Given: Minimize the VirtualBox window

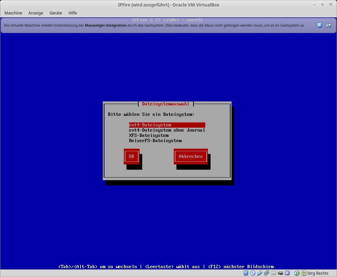Looking at the screenshot, I should tap(314, 5).
